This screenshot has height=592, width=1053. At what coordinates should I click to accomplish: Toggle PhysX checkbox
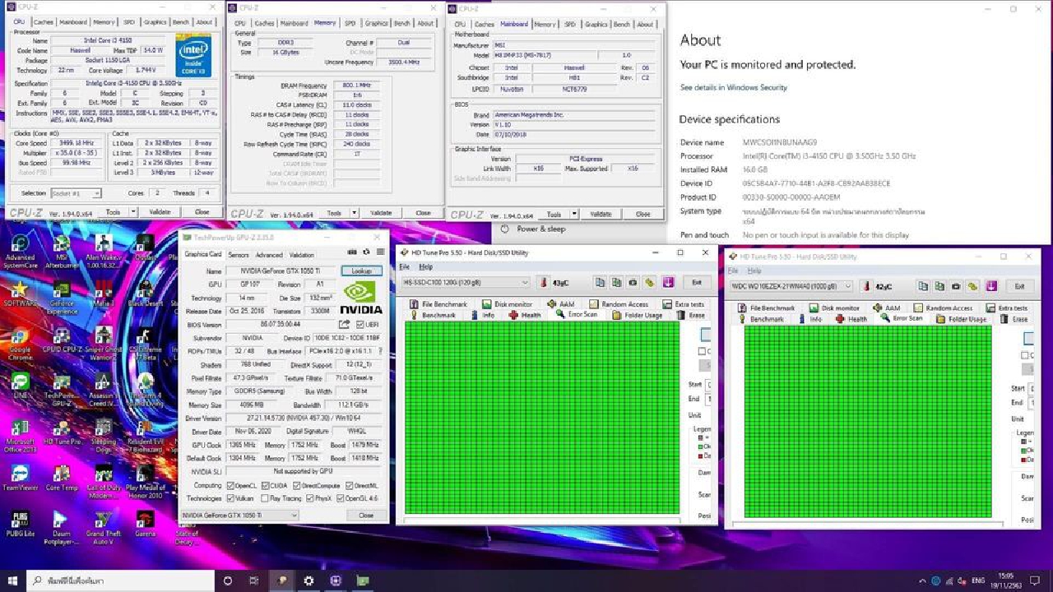point(309,498)
